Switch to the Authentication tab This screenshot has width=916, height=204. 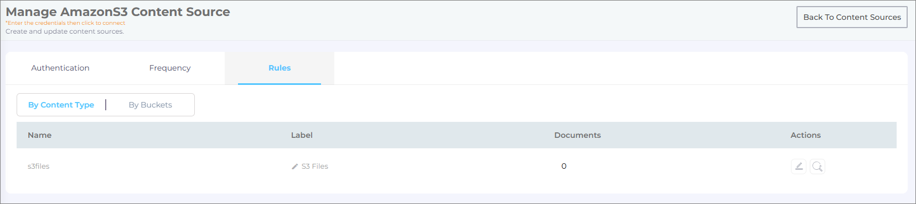pos(60,68)
